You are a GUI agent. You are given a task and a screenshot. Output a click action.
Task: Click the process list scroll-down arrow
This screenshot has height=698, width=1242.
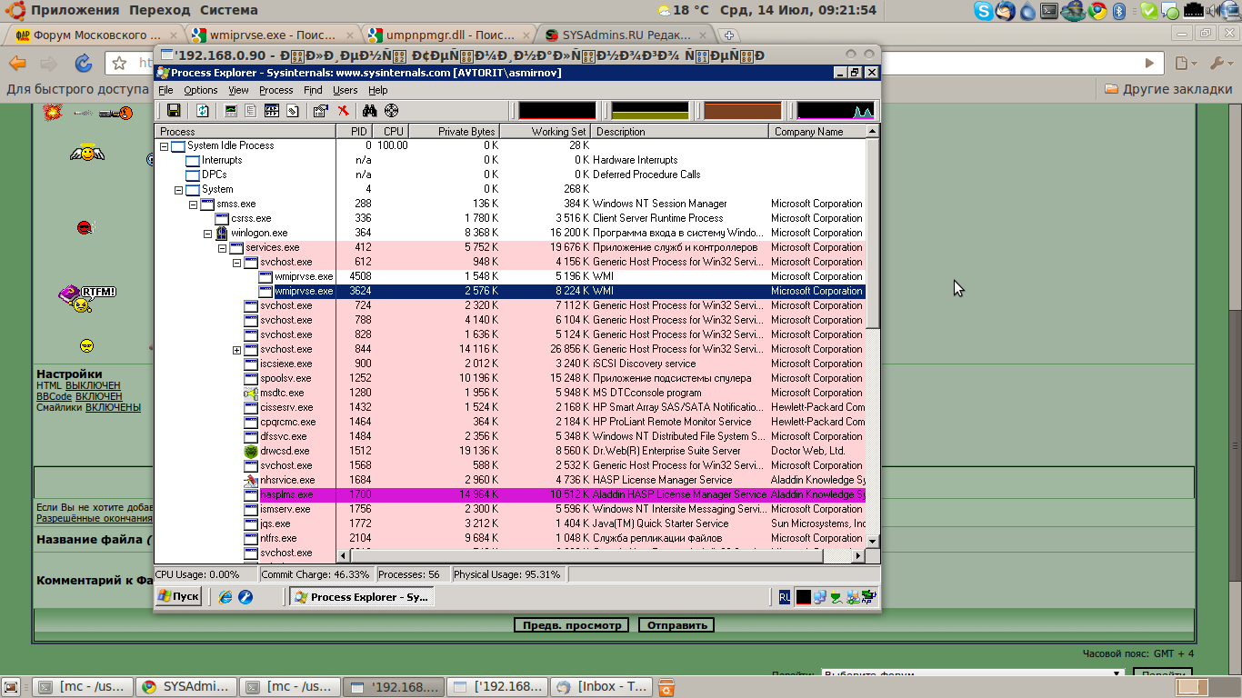point(873,541)
